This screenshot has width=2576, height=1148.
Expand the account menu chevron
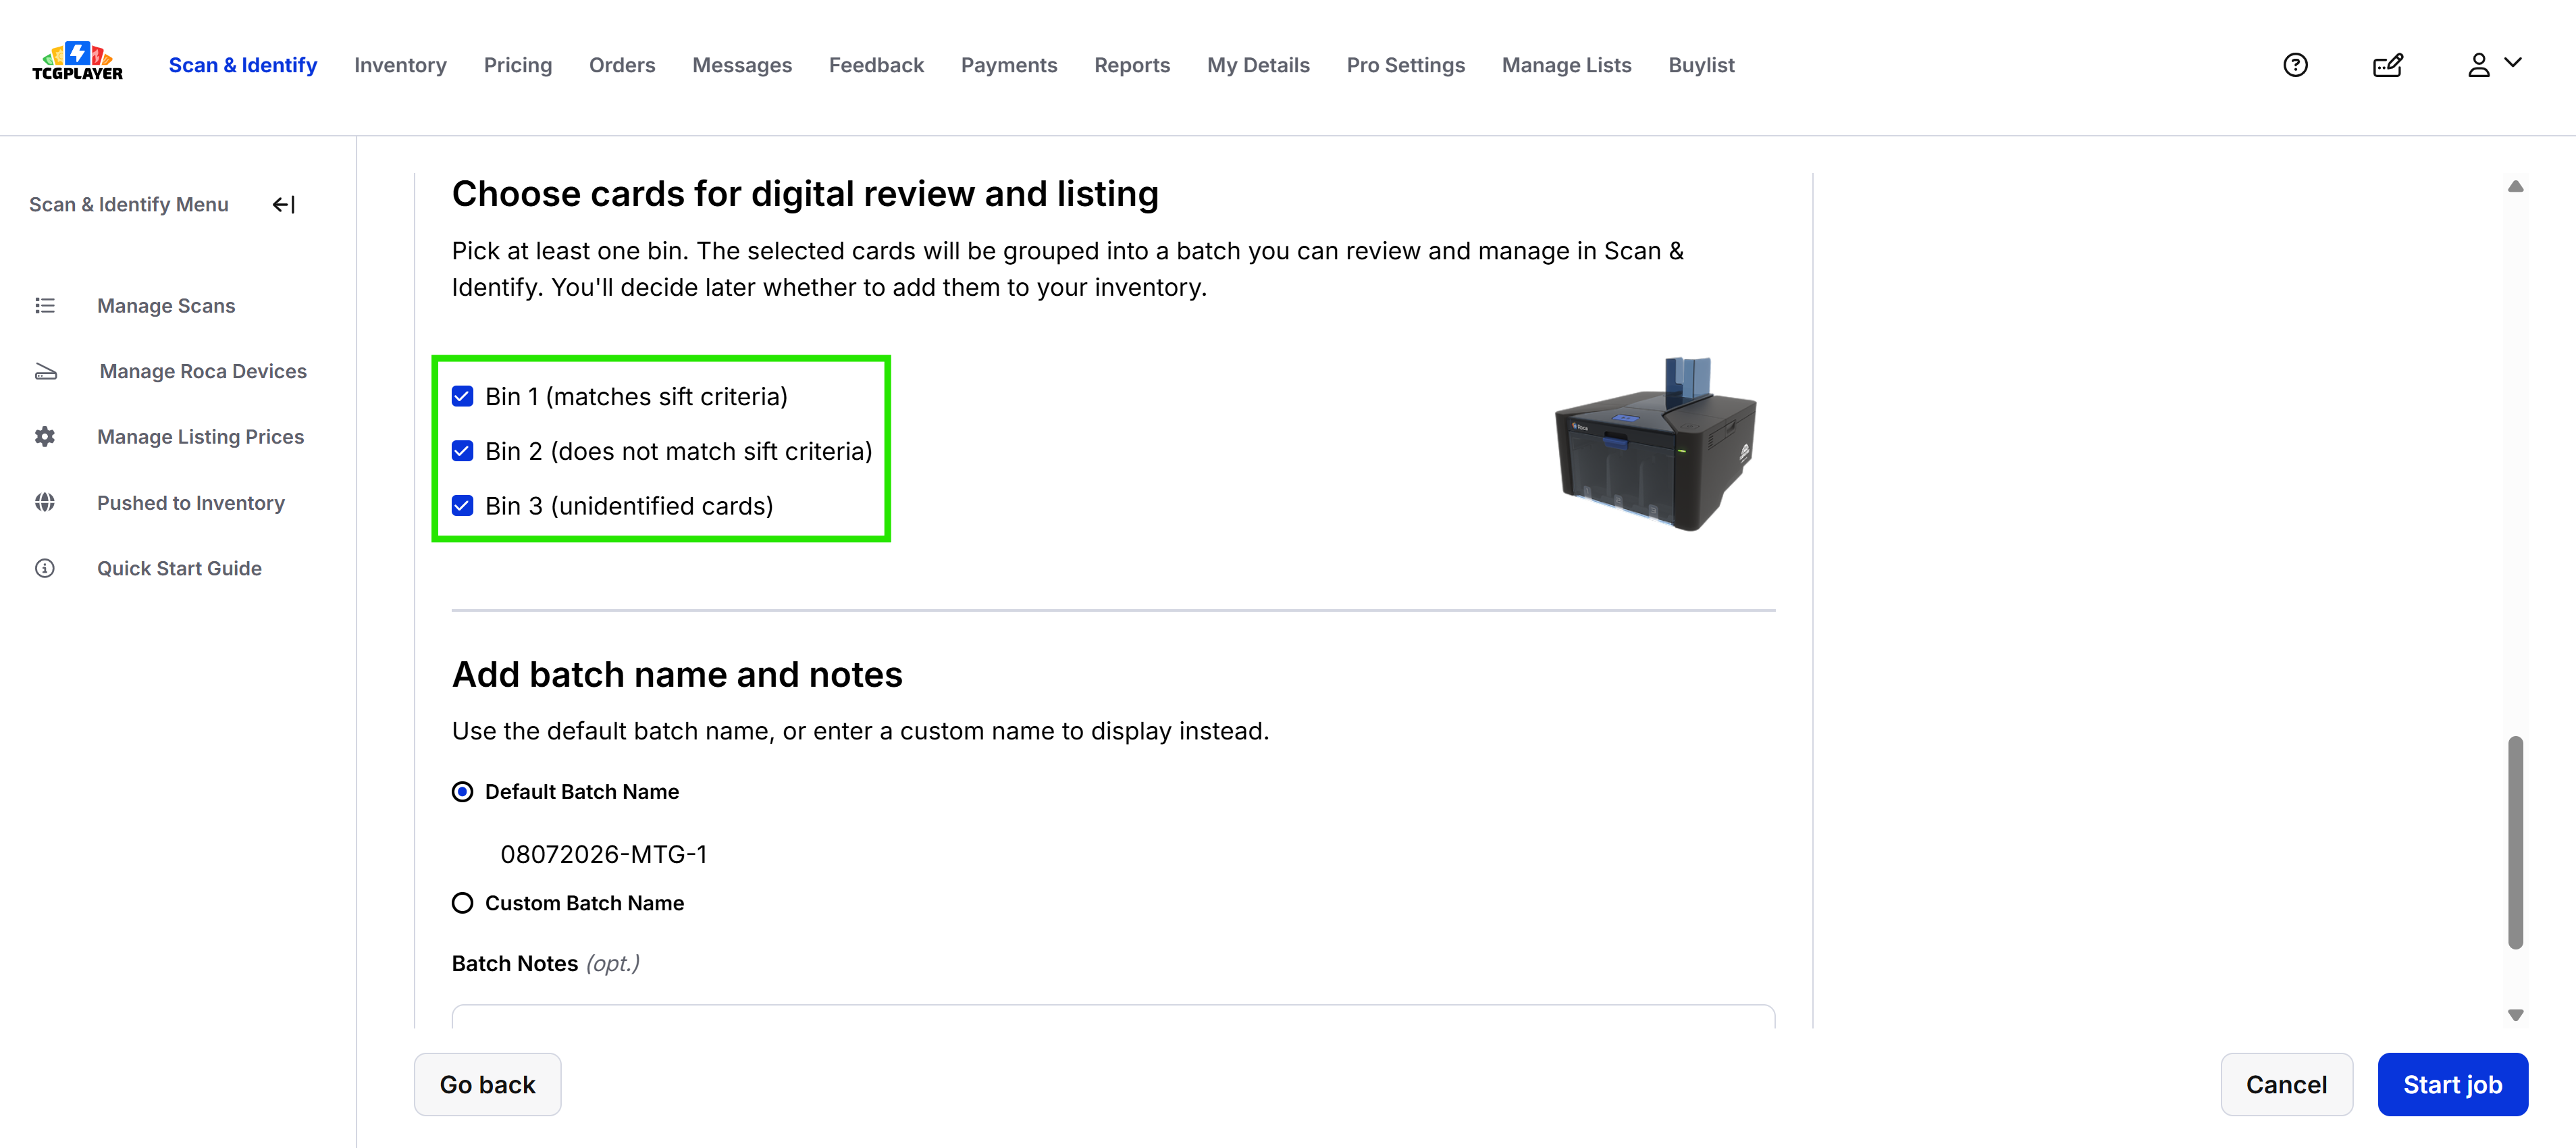tap(2513, 62)
